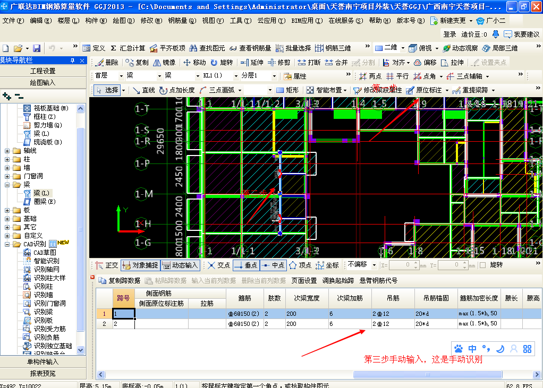
Task: Check the 旋转 rotation checkbox
Action: click(x=483, y=265)
